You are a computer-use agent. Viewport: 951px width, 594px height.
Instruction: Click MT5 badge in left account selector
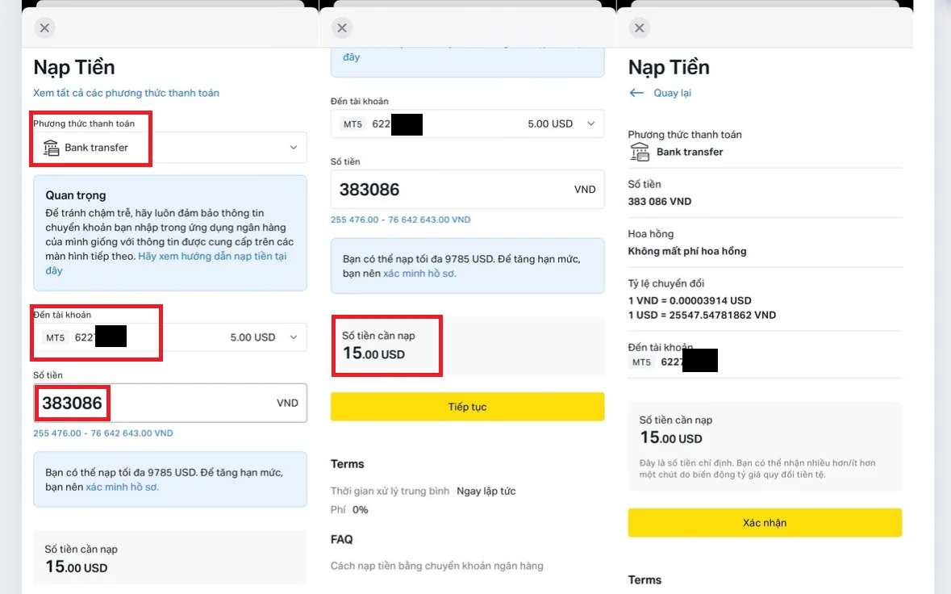point(55,337)
